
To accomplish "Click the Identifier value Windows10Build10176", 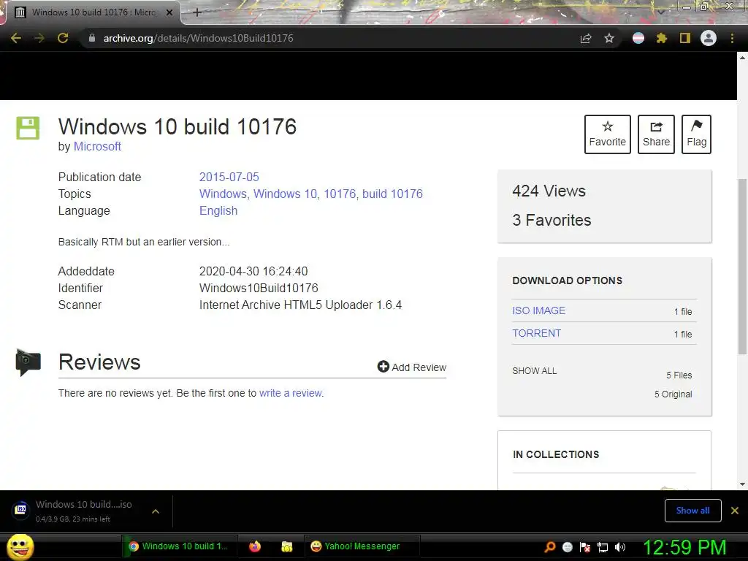I will coord(259,288).
